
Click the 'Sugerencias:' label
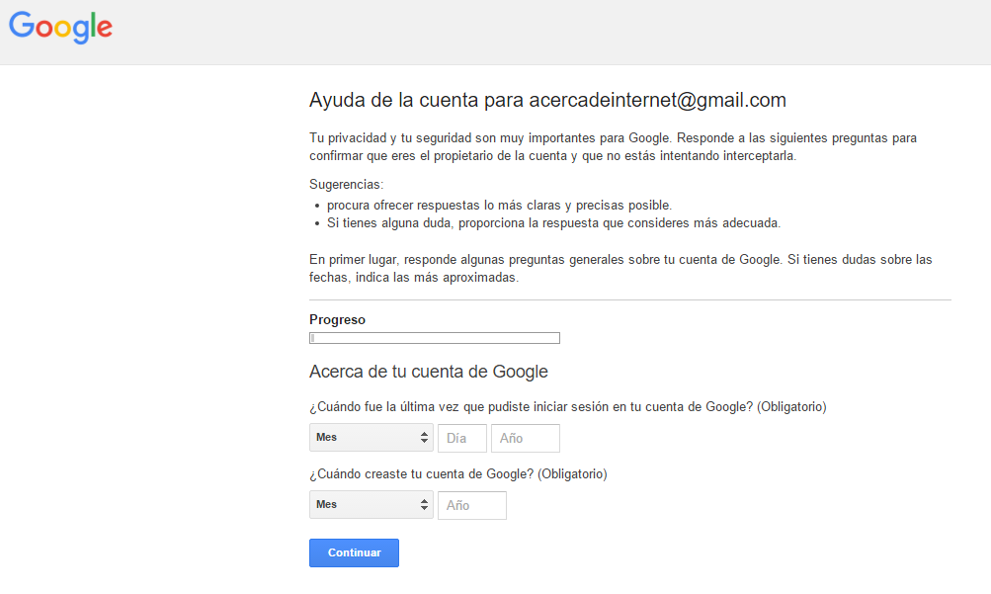pos(347,185)
